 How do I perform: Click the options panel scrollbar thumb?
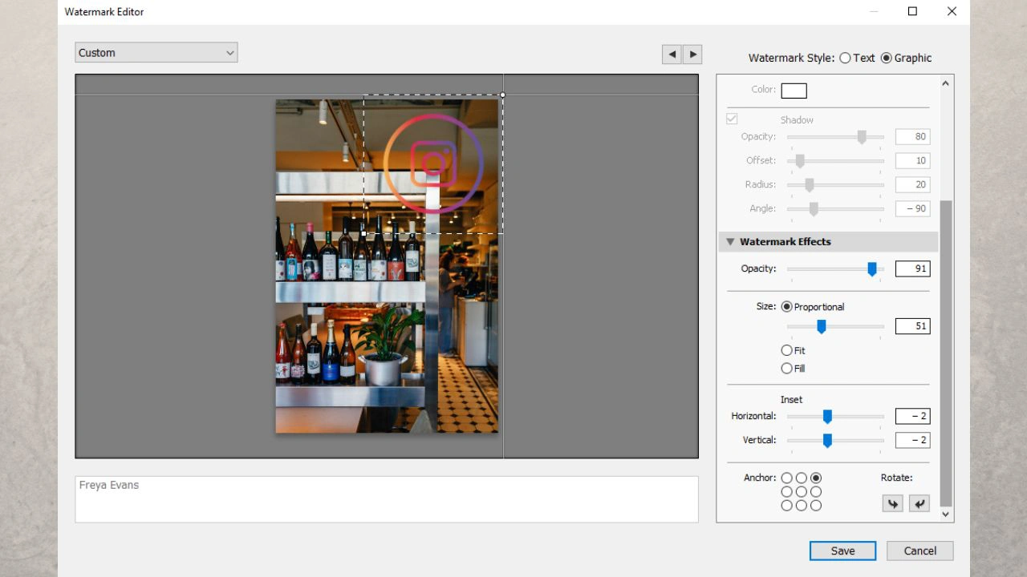click(x=945, y=353)
